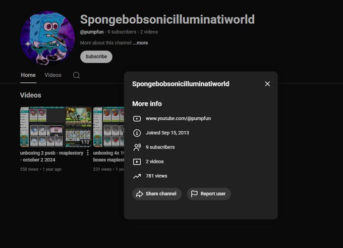Viewport: 343px width, 248px height.
Task: Switch to the Home tab
Action: point(28,75)
